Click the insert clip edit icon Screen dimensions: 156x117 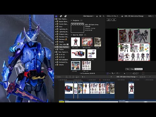click(x=70, y=77)
